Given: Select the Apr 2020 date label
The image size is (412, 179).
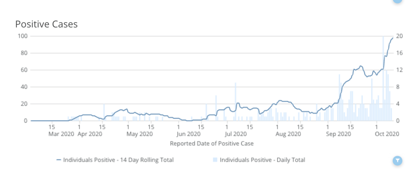Looking at the screenshot, I should click(x=91, y=134).
